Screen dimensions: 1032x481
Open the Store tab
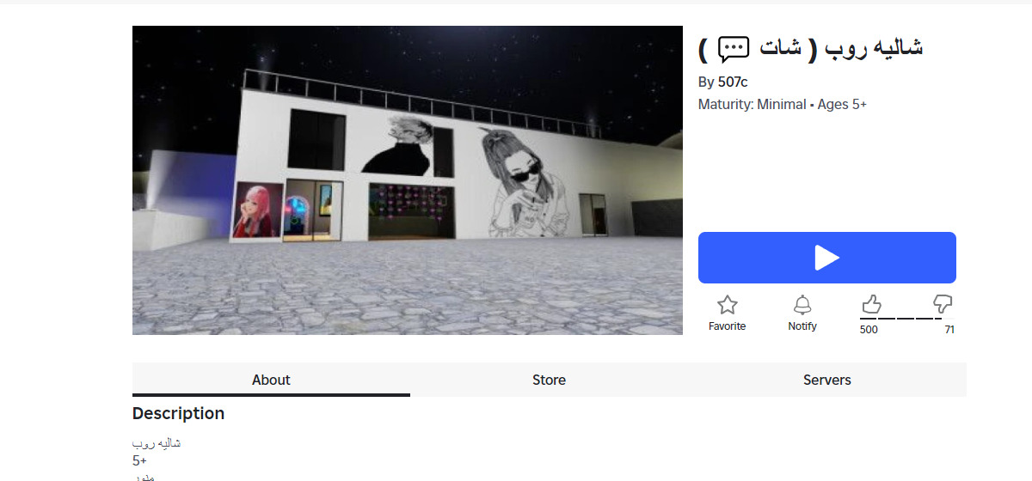549,380
